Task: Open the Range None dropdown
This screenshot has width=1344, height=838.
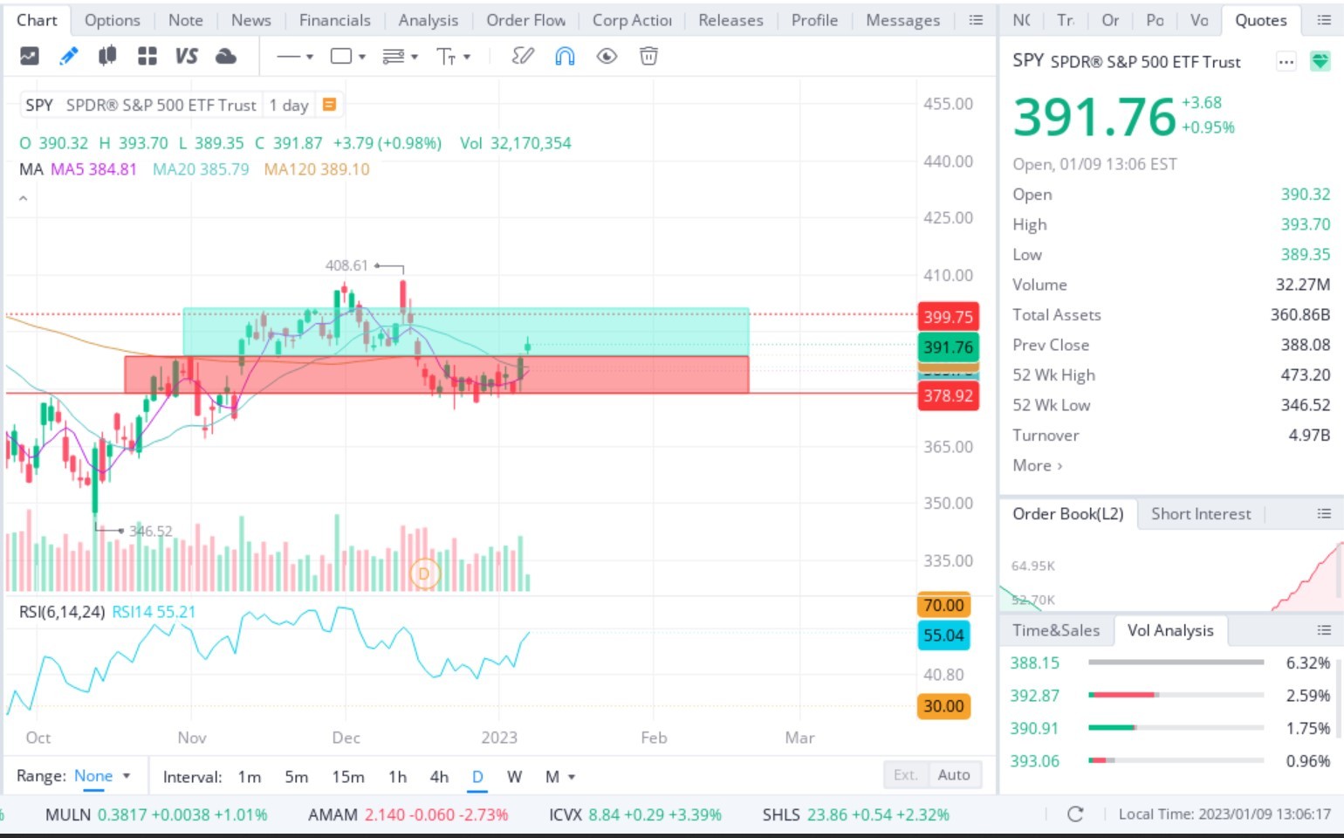Action: pyautogui.click(x=102, y=776)
